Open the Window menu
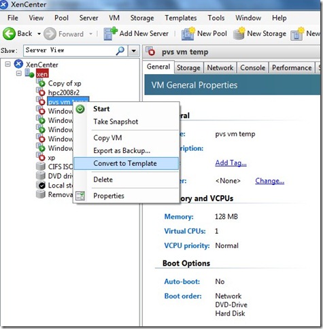 248,18
